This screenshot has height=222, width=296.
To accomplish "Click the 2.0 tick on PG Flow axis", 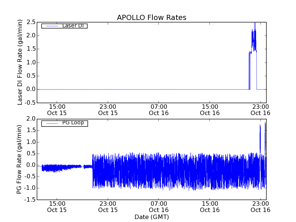I will [x=31, y=119].
